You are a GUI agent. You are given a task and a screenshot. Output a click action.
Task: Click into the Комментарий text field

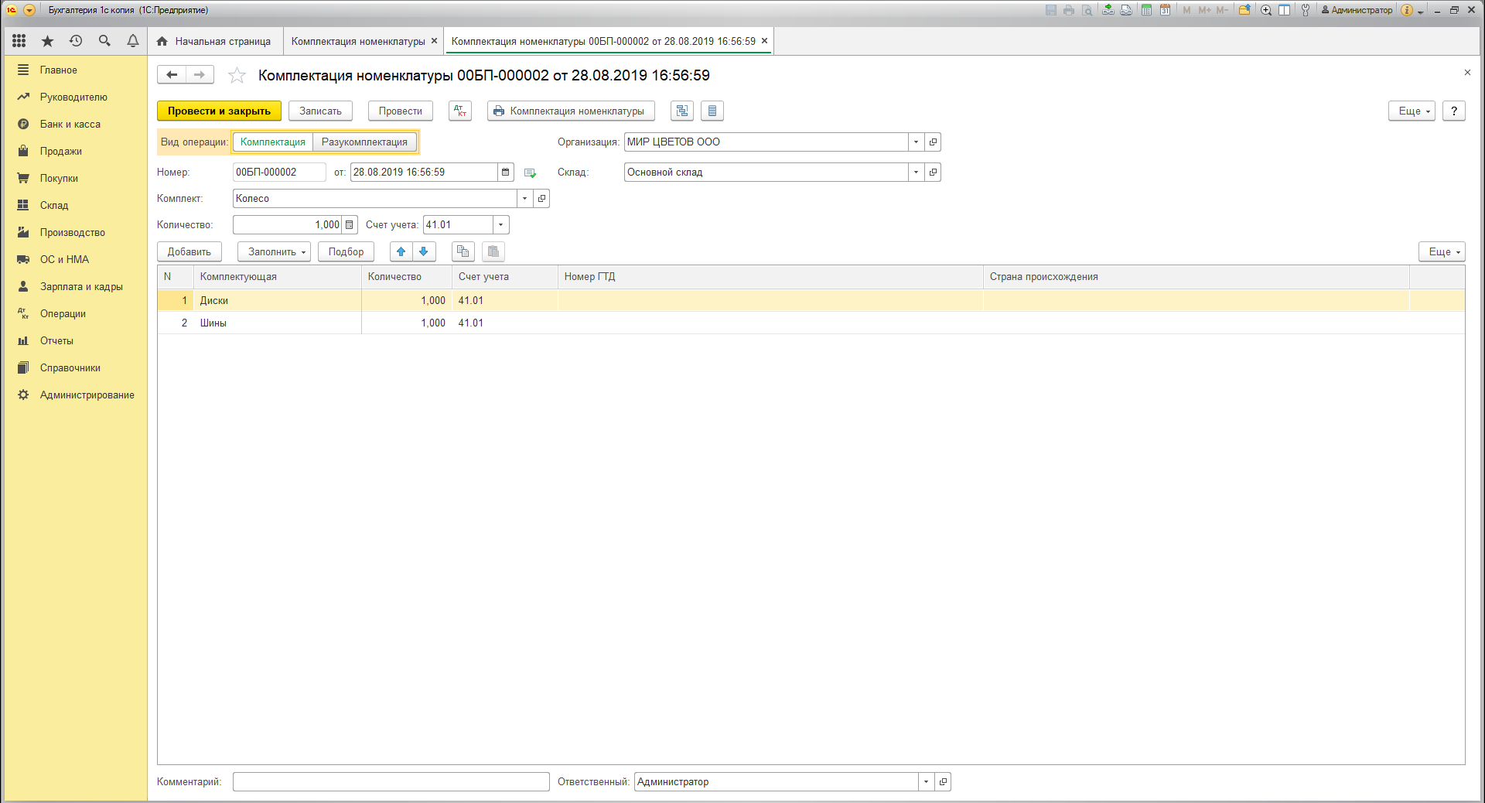click(x=391, y=782)
